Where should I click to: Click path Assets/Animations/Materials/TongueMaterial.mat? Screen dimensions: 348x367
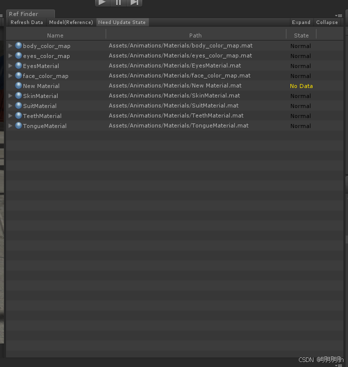[179, 125]
